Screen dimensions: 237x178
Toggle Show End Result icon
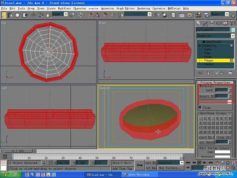208,73
